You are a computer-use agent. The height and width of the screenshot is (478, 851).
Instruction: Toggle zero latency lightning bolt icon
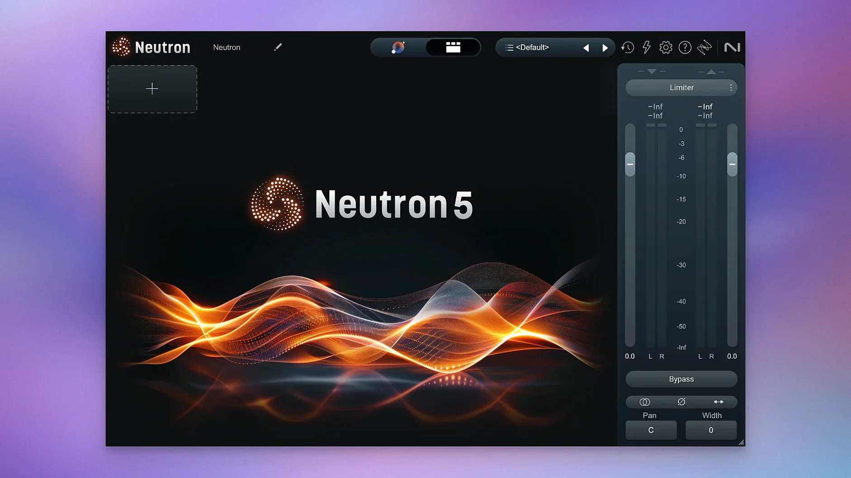(x=647, y=47)
